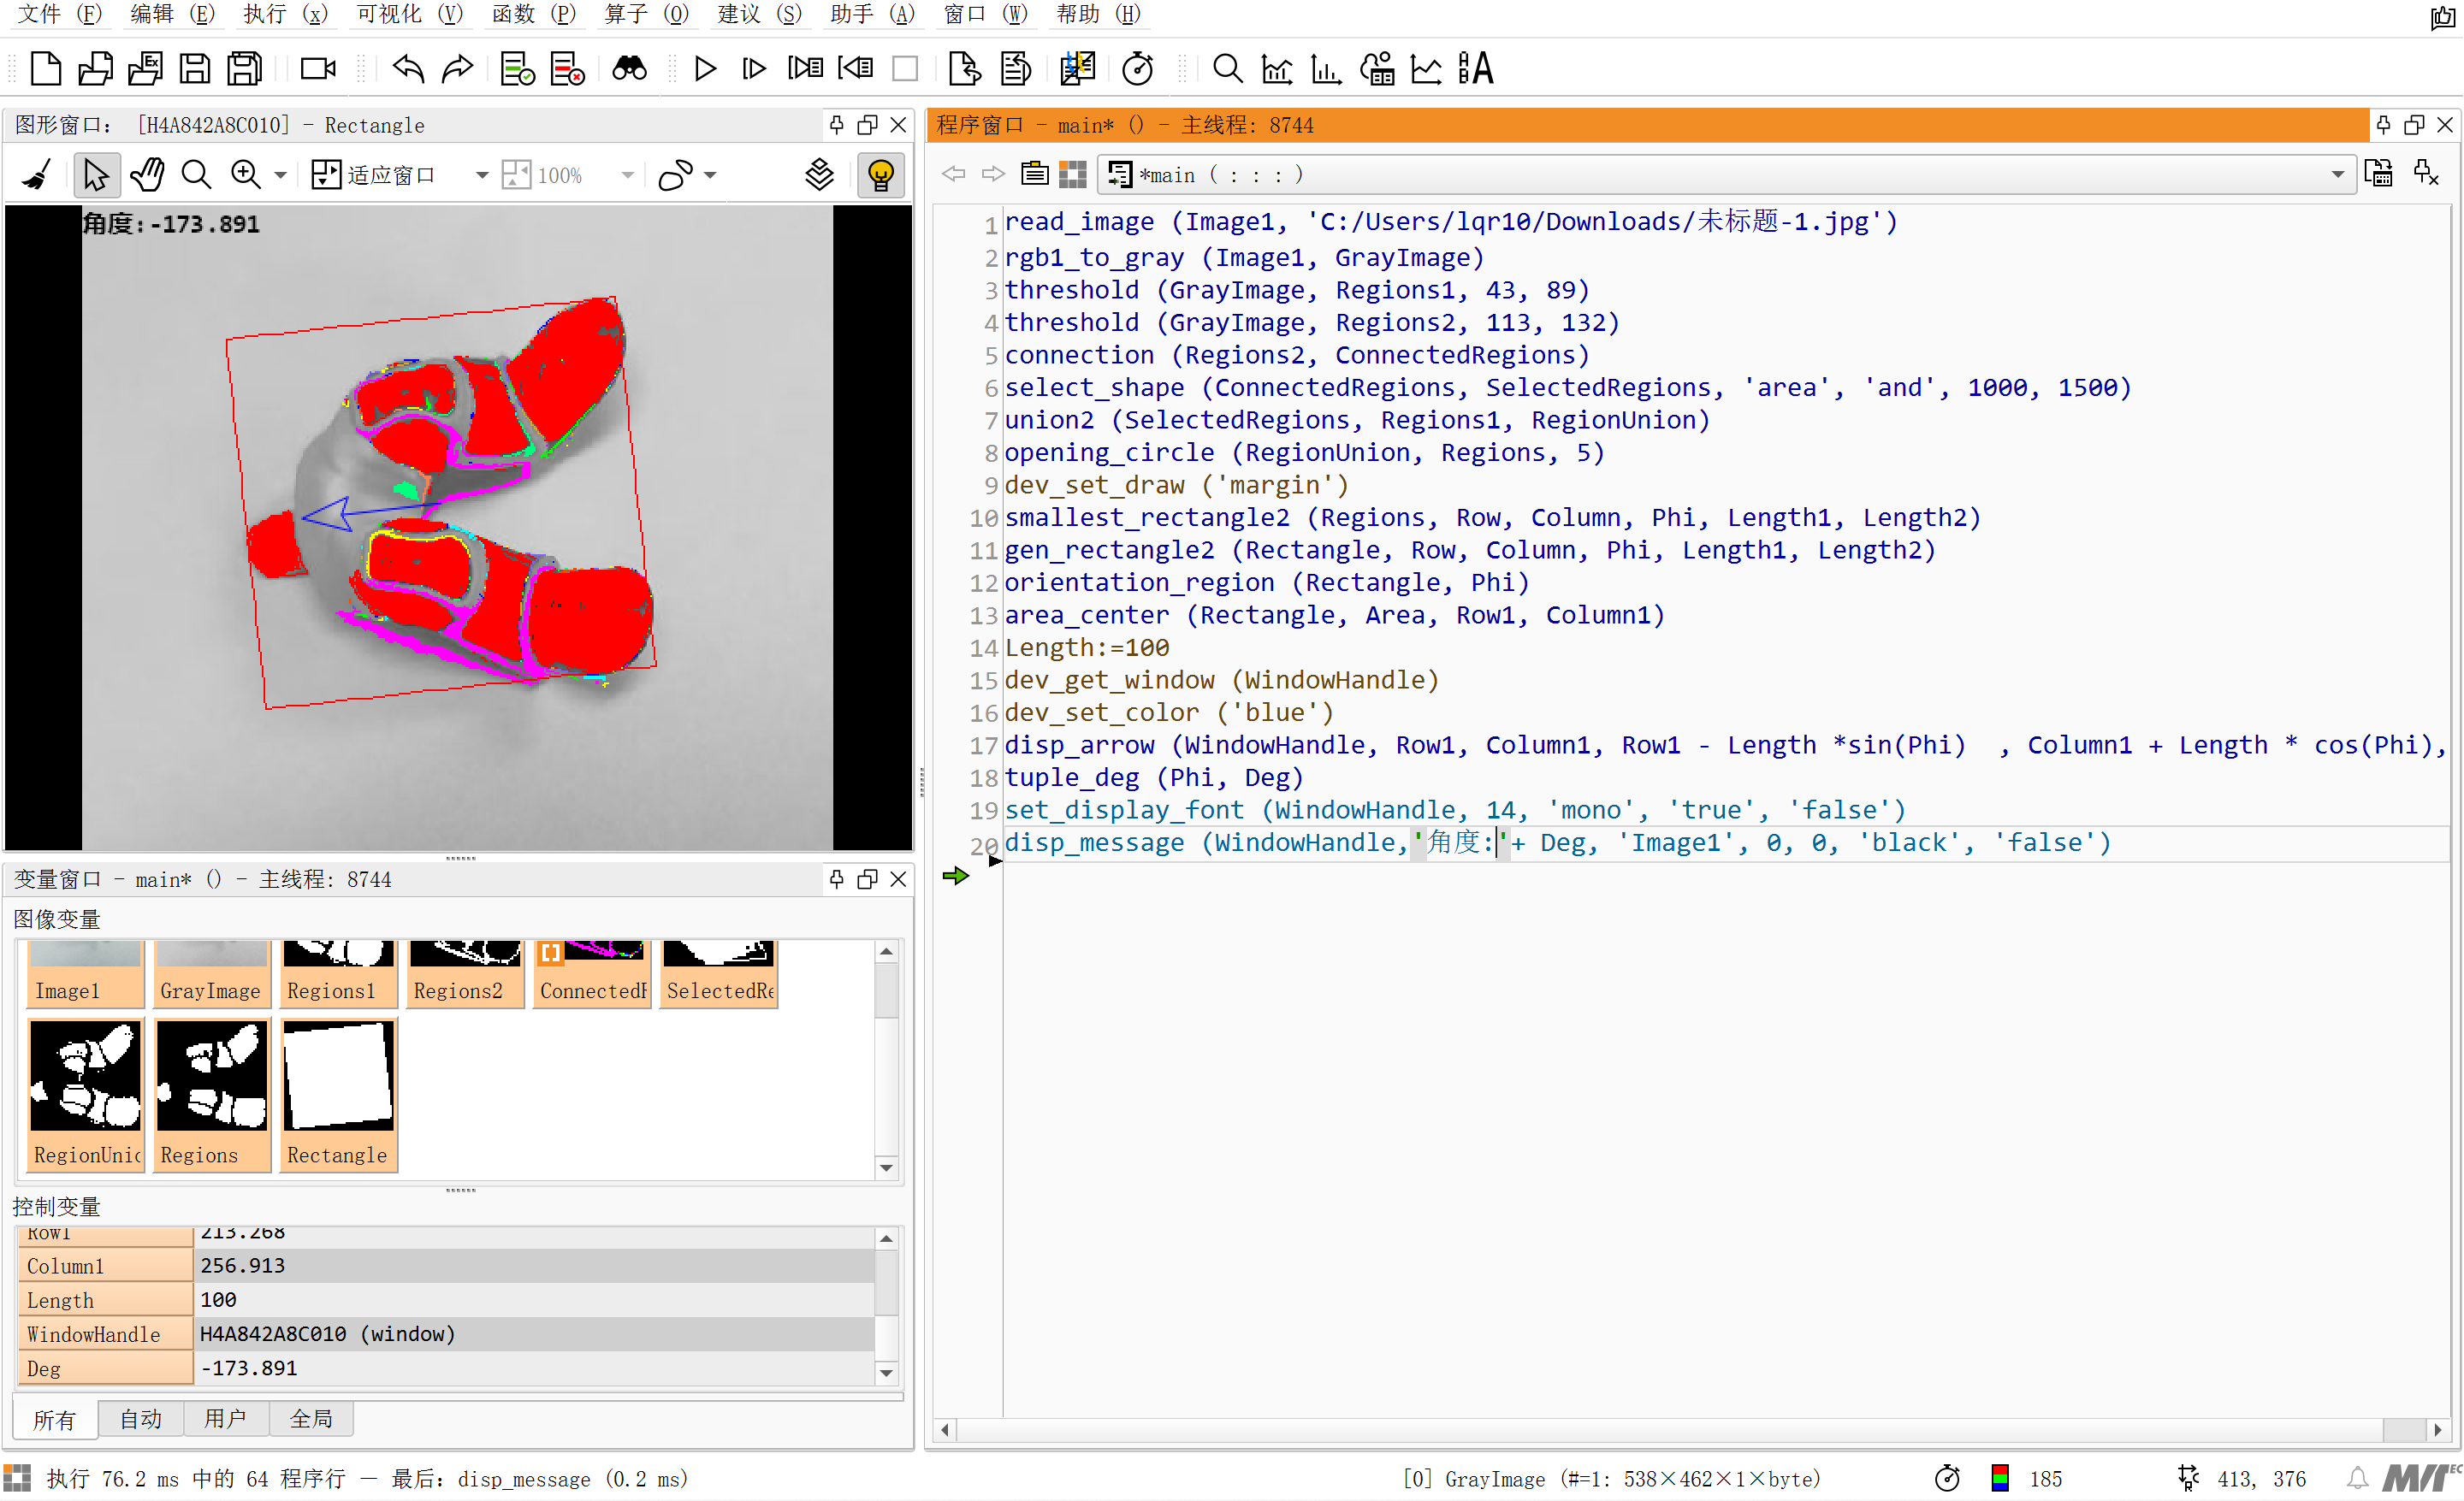Click code line 10 smallest_rectangle2
The image size is (2464, 1501).
pyautogui.click(x=1492, y=517)
